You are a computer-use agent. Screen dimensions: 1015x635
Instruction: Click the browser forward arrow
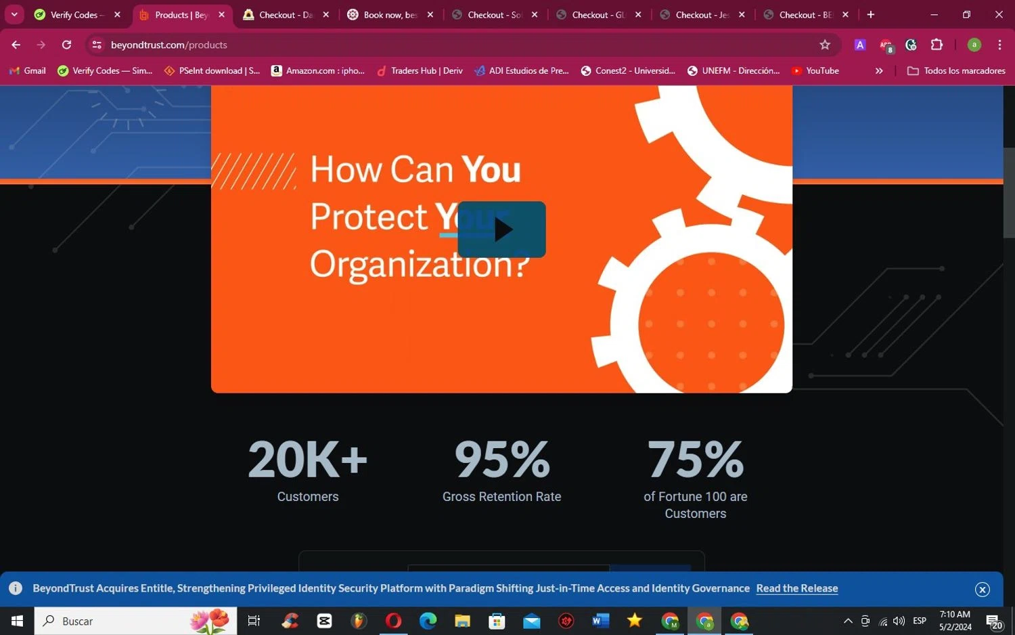41,45
